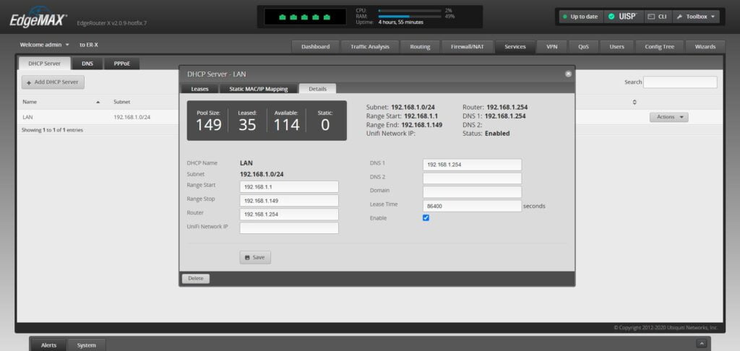Click the DNS 1 input field
The width and height of the screenshot is (740, 351).
473,165
